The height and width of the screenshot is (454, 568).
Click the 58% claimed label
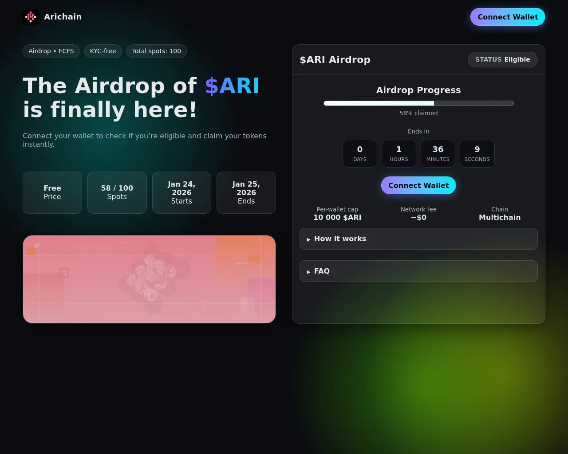coord(418,113)
